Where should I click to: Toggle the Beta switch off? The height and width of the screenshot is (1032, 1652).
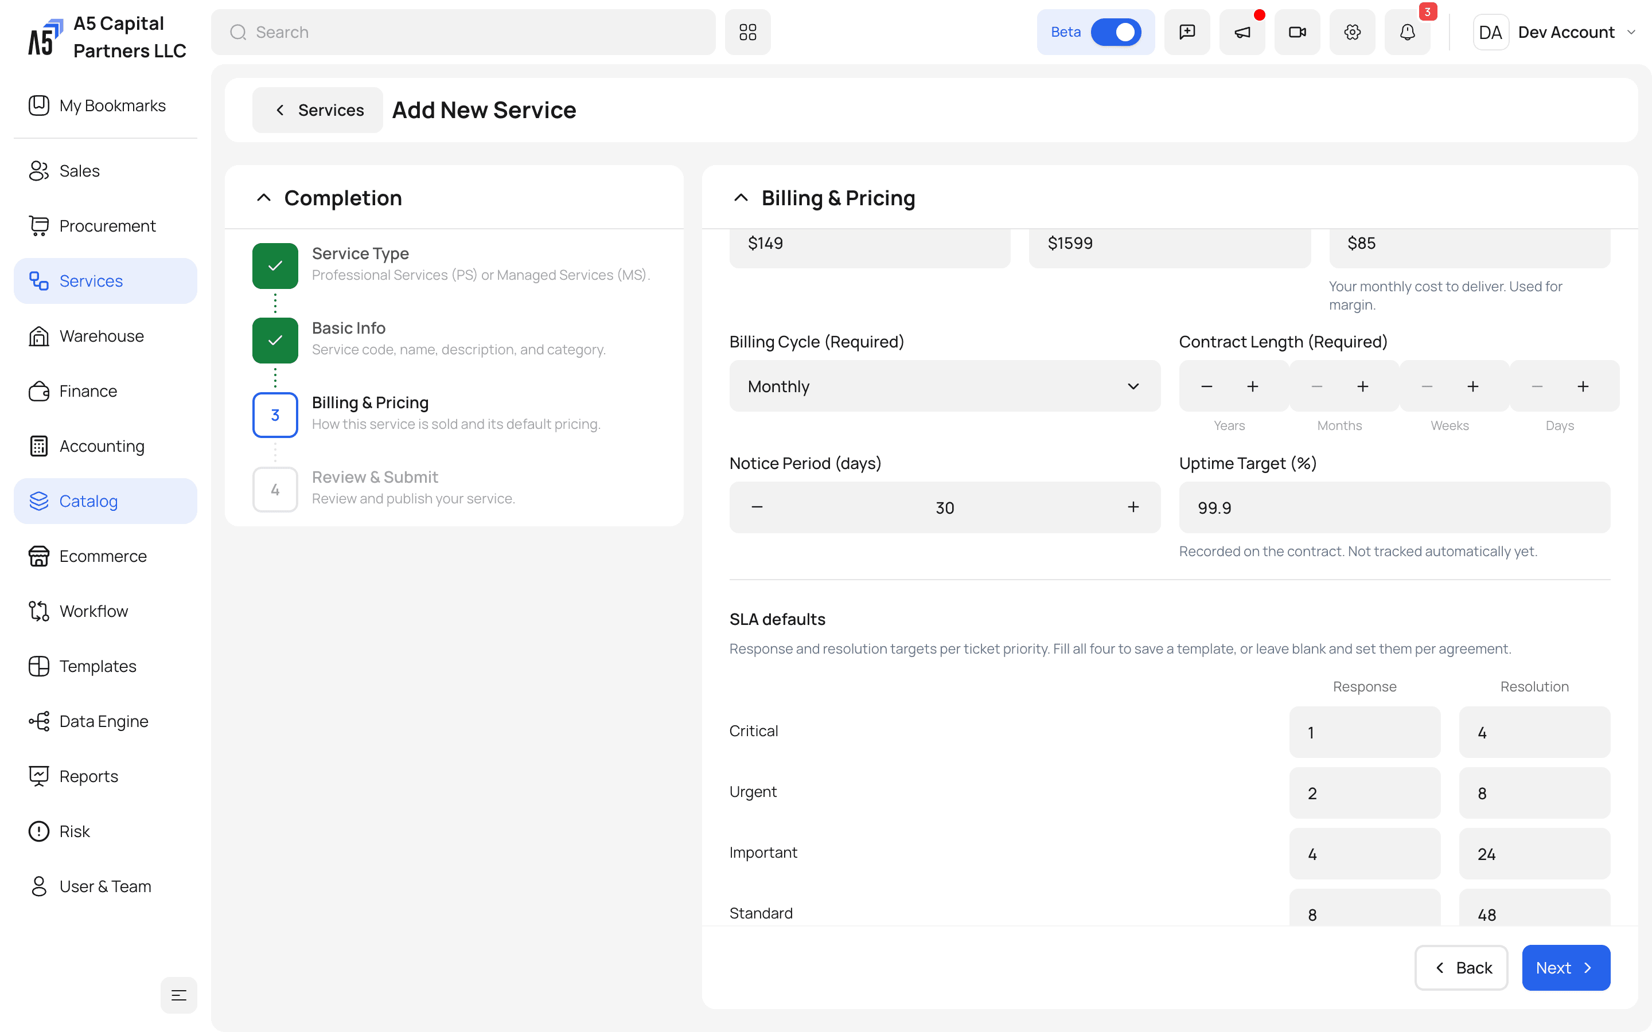coord(1116,32)
